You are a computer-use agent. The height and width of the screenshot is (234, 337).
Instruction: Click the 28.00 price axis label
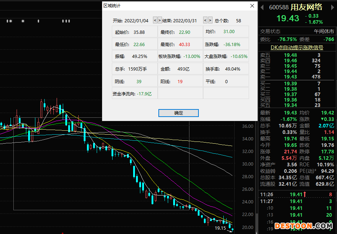click(248, 176)
